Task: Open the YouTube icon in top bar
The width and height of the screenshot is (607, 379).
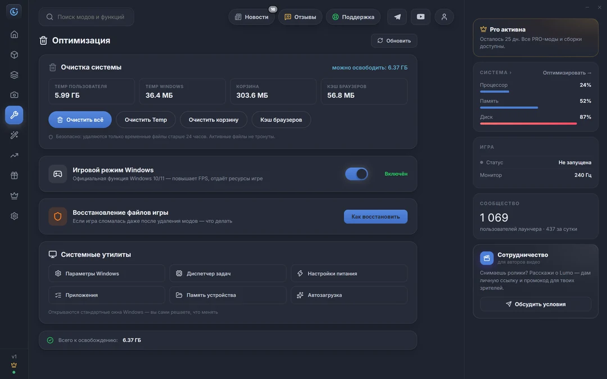Action: tap(420, 17)
